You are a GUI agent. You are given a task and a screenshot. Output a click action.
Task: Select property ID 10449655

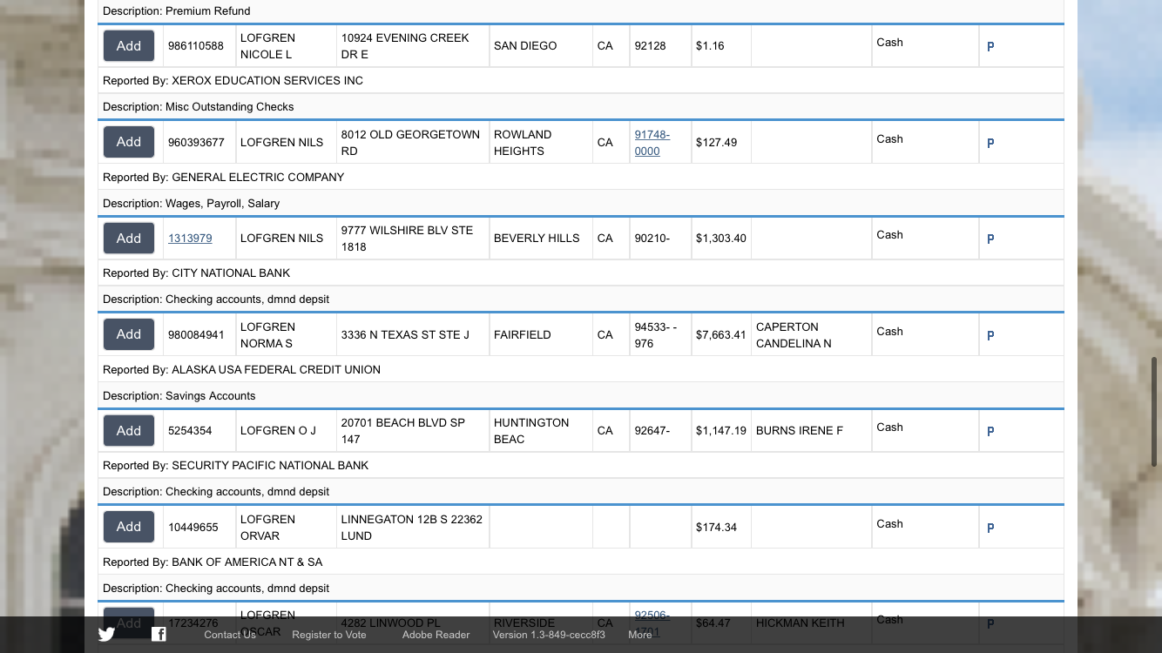pos(193,528)
